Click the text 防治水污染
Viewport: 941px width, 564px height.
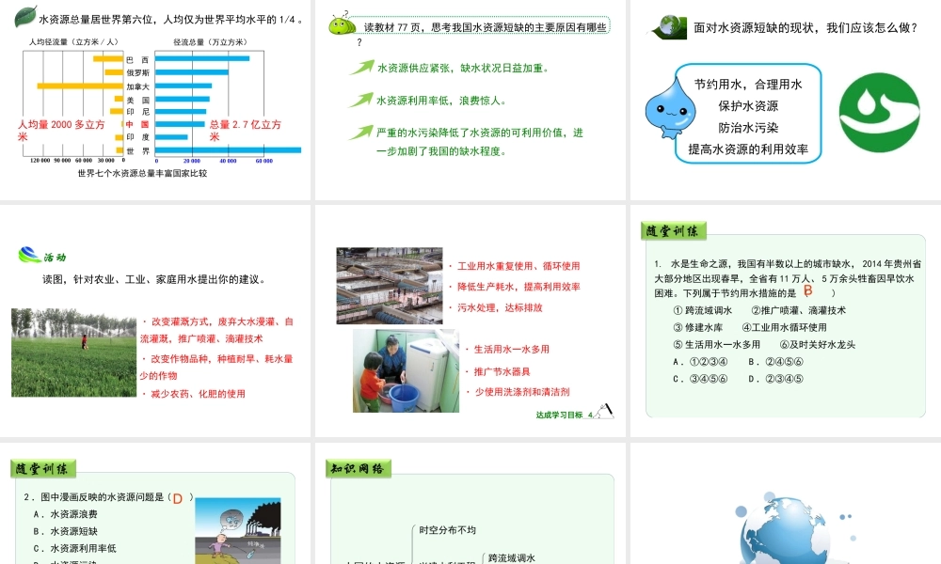pos(748,128)
